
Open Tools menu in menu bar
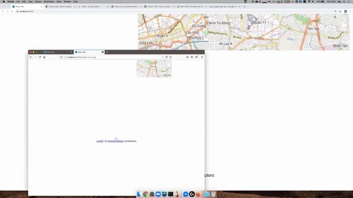[59, 1]
